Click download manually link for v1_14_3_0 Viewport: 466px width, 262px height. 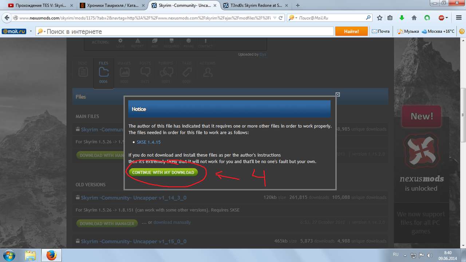click(172, 222)
